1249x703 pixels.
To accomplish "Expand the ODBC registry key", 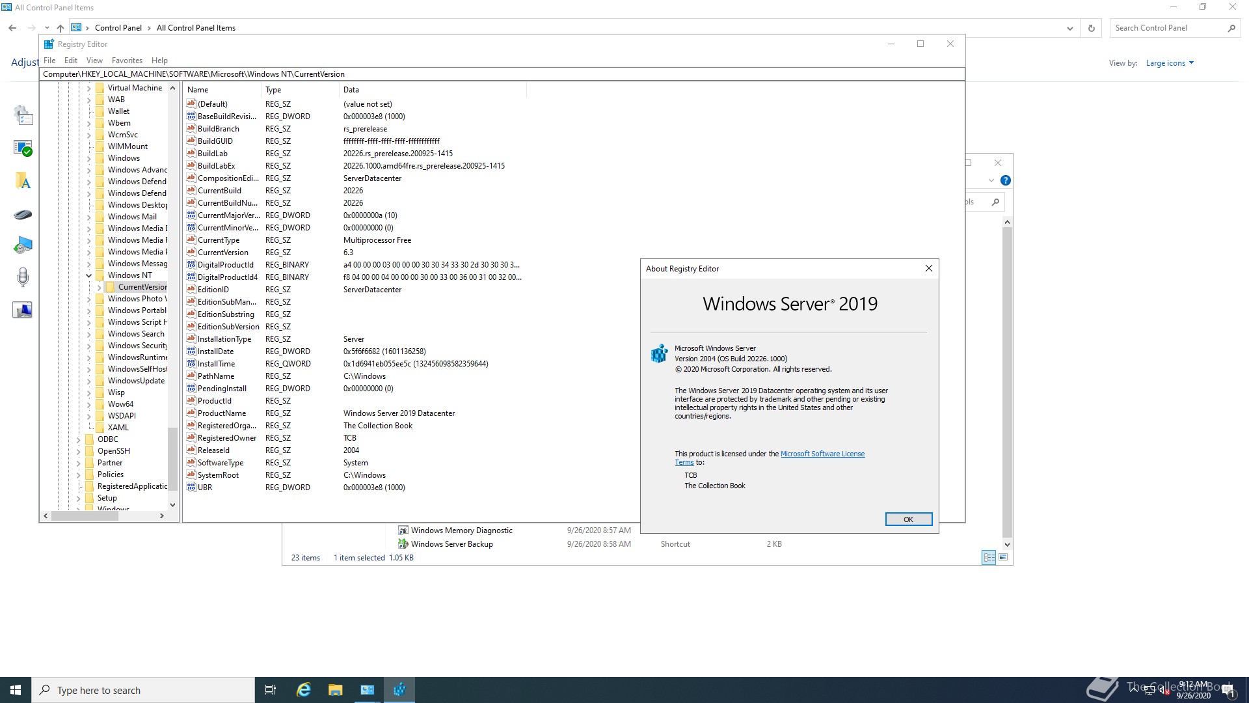I will (79, 439).
